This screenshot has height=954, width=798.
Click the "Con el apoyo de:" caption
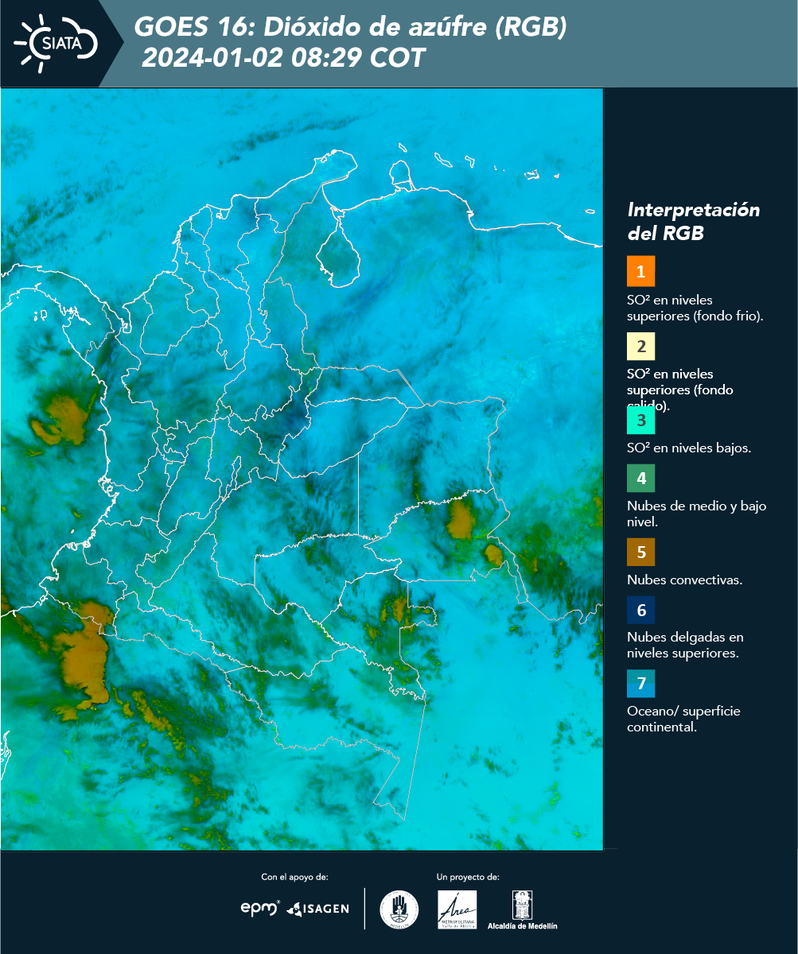click(x=295, y=877)
